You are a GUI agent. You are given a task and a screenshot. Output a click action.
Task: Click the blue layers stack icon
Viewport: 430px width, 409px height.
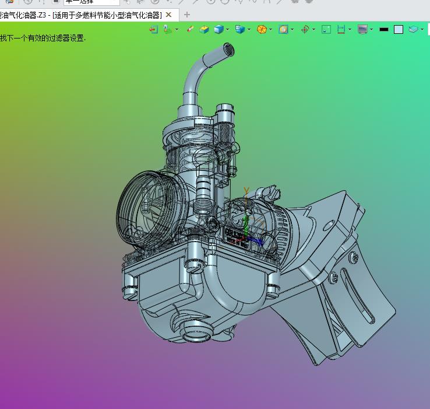coord(413,29)
